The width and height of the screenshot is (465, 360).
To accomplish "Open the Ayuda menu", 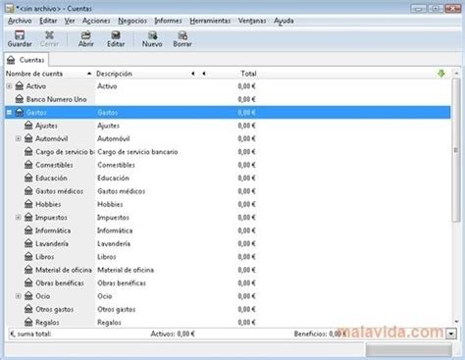I will pyautogui.click(x=284, y=21).
